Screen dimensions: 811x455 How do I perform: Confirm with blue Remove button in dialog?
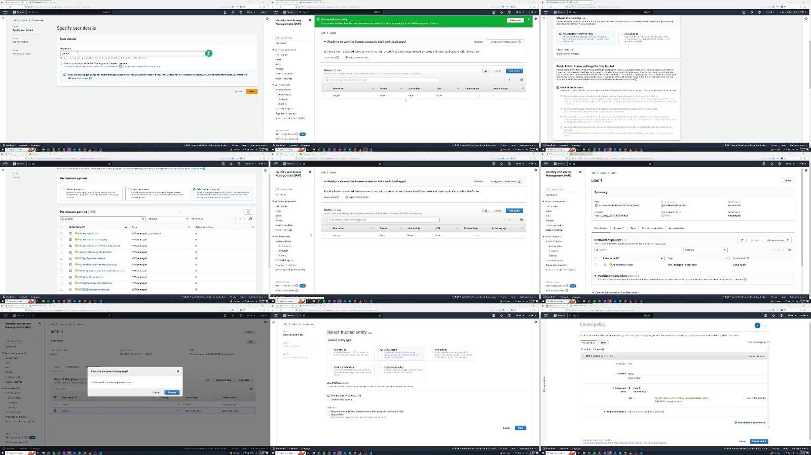coord(172,392)
